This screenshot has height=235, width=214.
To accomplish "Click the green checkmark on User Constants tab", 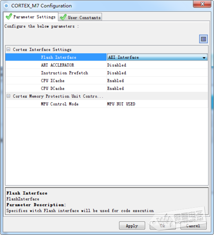I will (63, 17).
